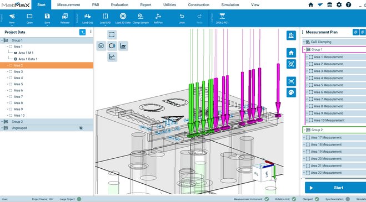Click the cylinder view tool icon
The image size is (366, 202).
pyautogui.click(x=101, y=46)
